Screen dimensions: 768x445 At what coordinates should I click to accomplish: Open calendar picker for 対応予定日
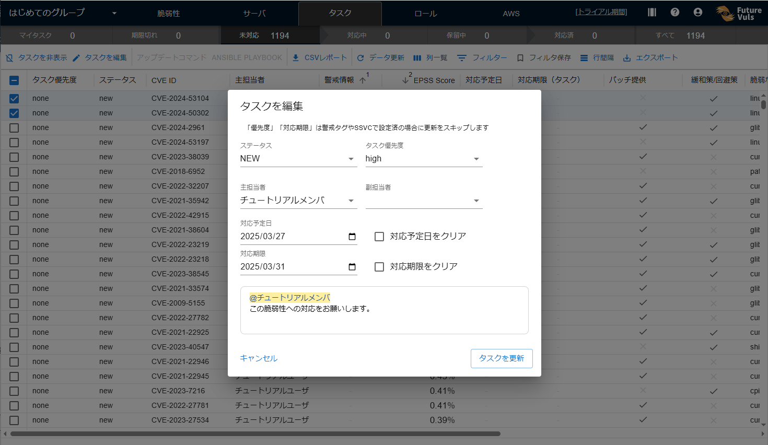pyautogui.click(x=352, y=237)
